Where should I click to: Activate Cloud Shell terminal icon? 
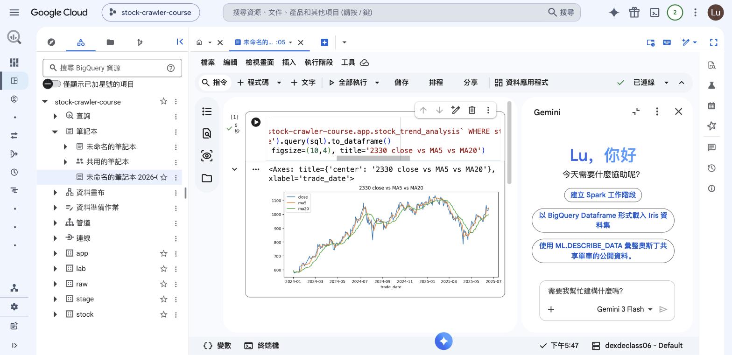(655, 13)
